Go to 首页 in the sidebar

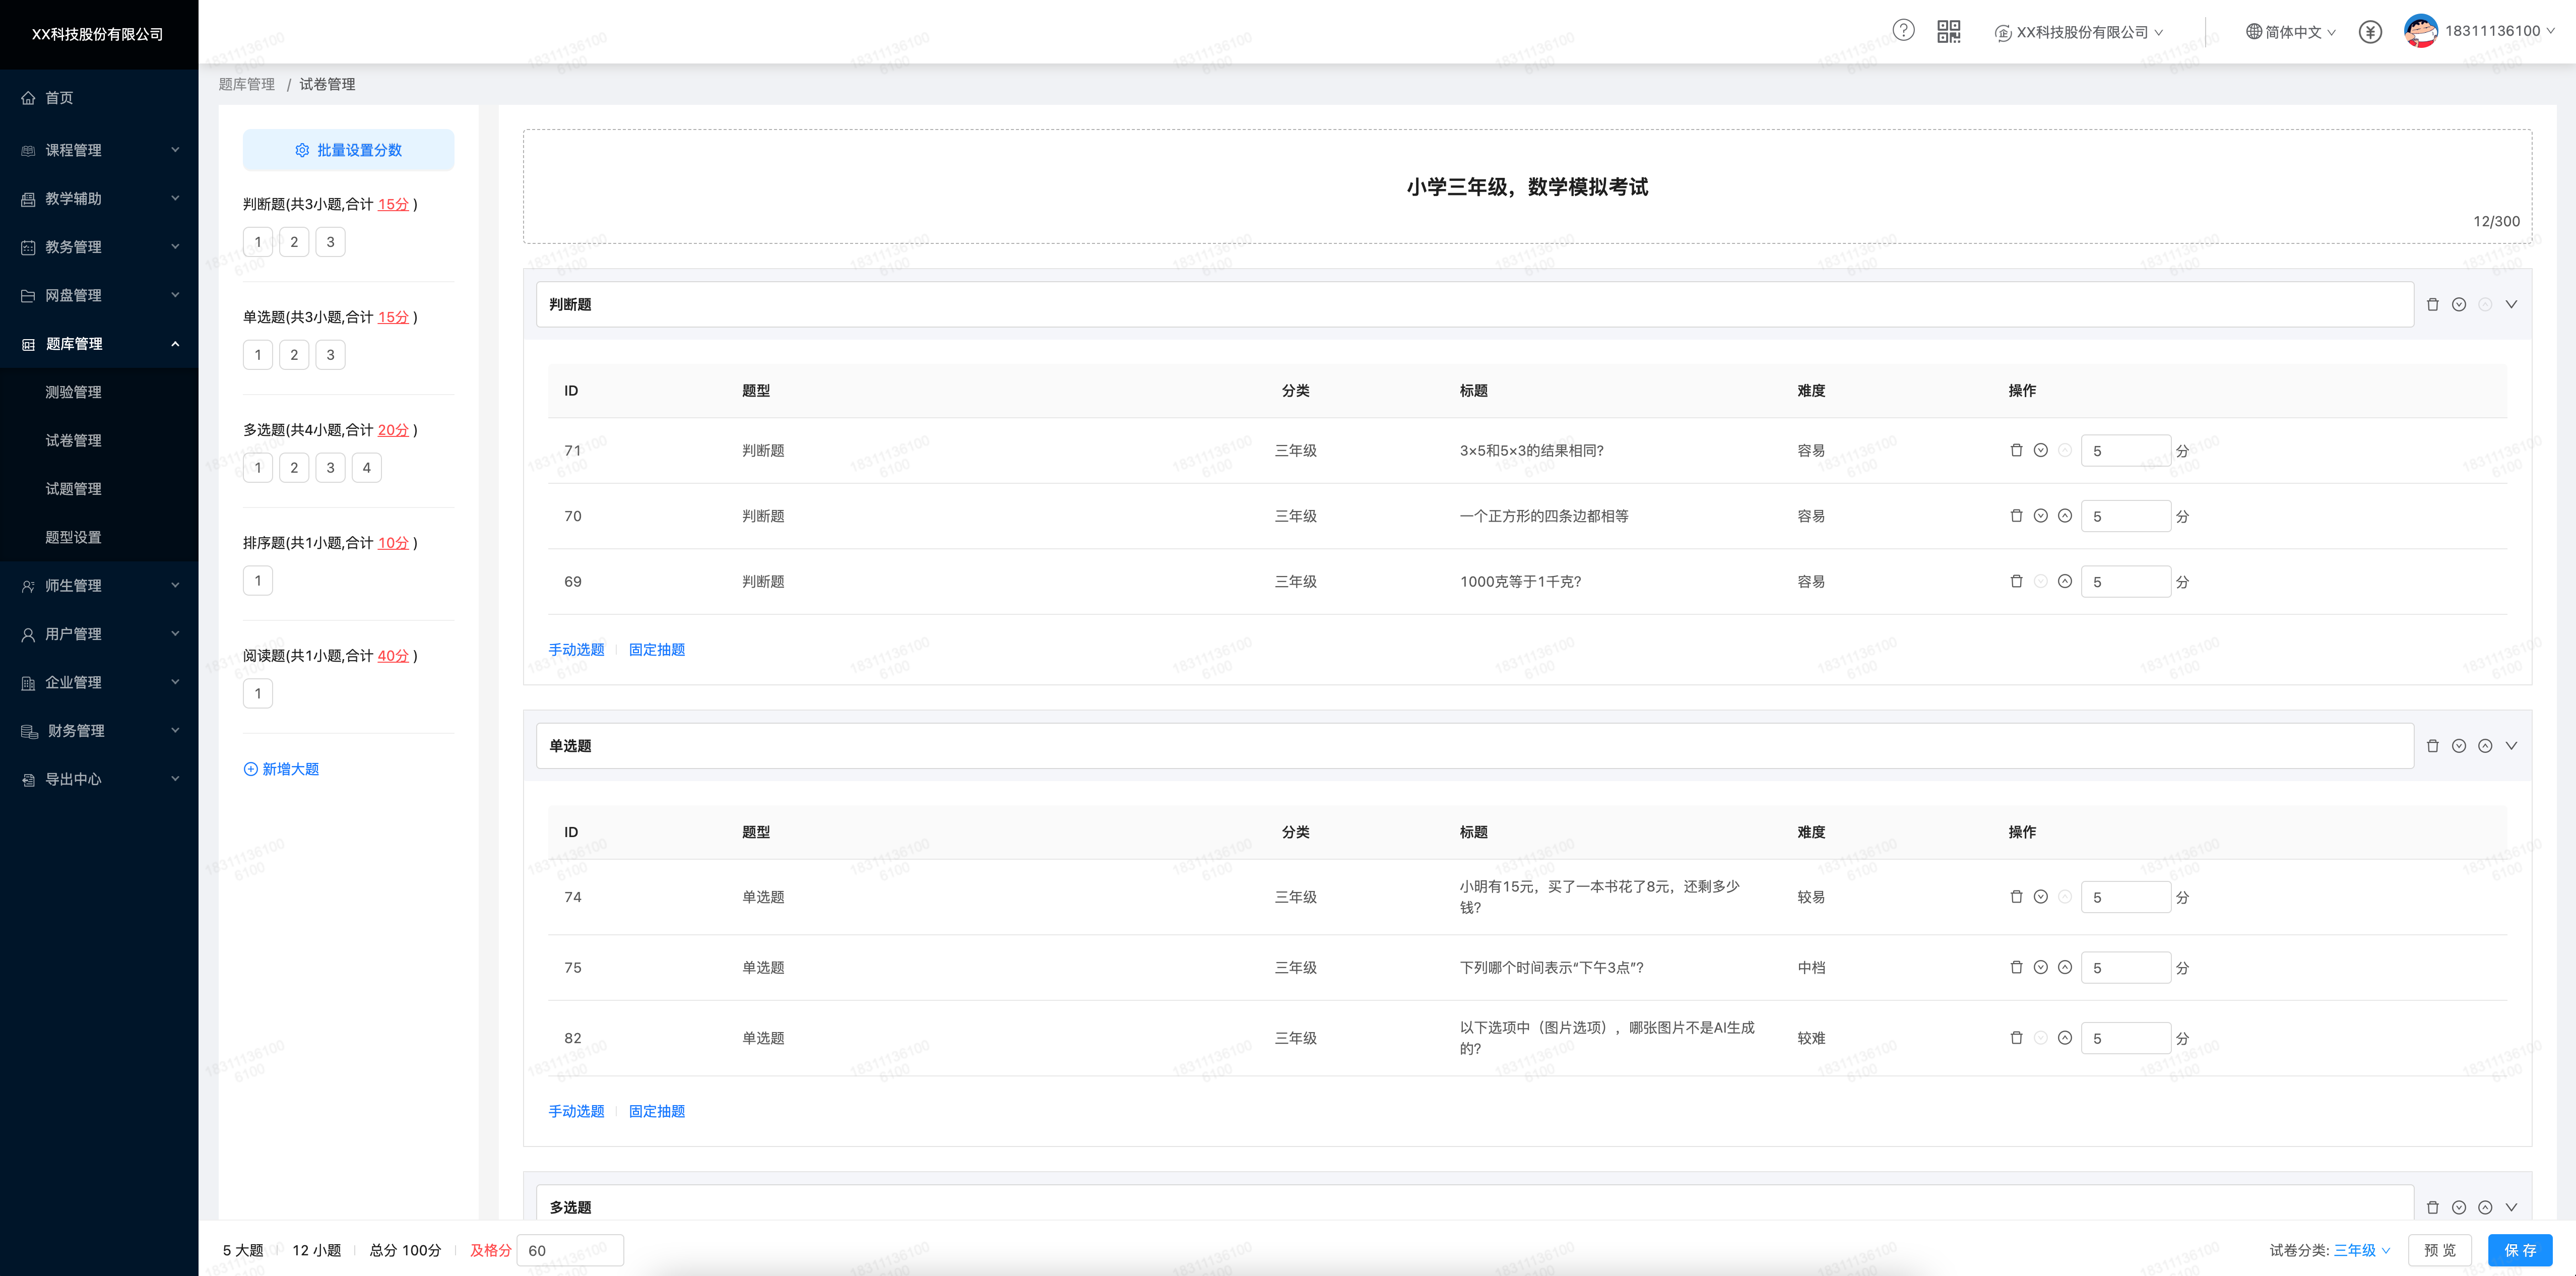coord(59,98)
